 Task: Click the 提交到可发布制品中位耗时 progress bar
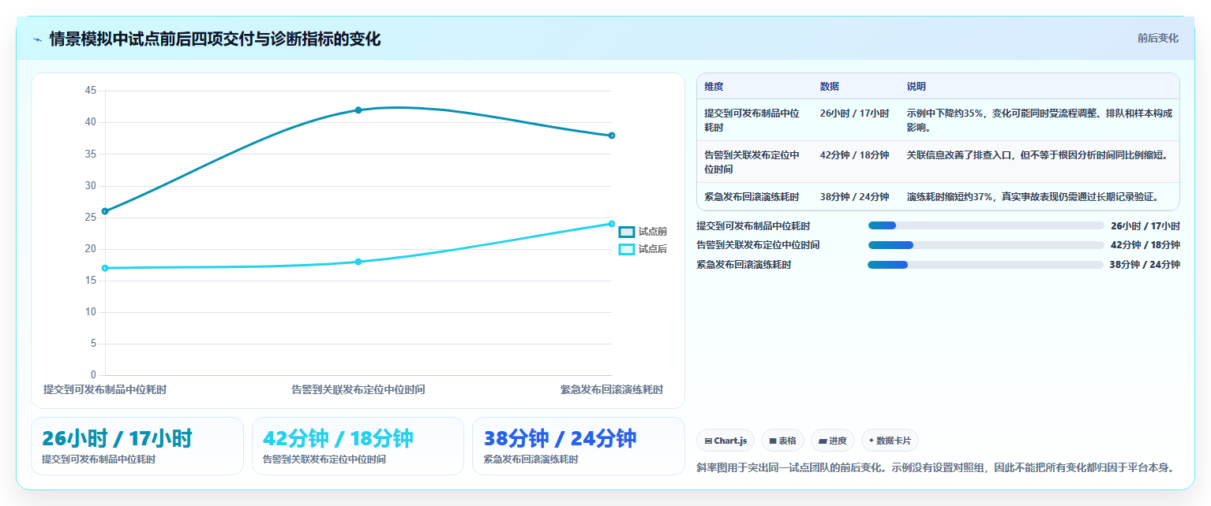pos(986,225)
